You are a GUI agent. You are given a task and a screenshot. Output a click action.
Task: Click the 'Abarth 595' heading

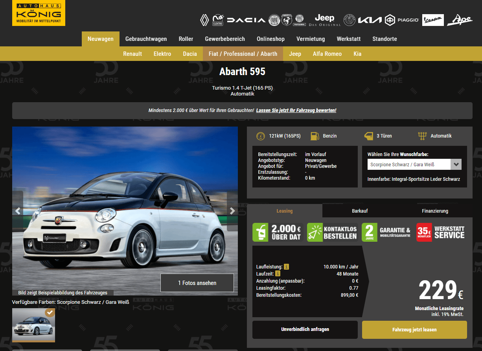coord(242,72)
